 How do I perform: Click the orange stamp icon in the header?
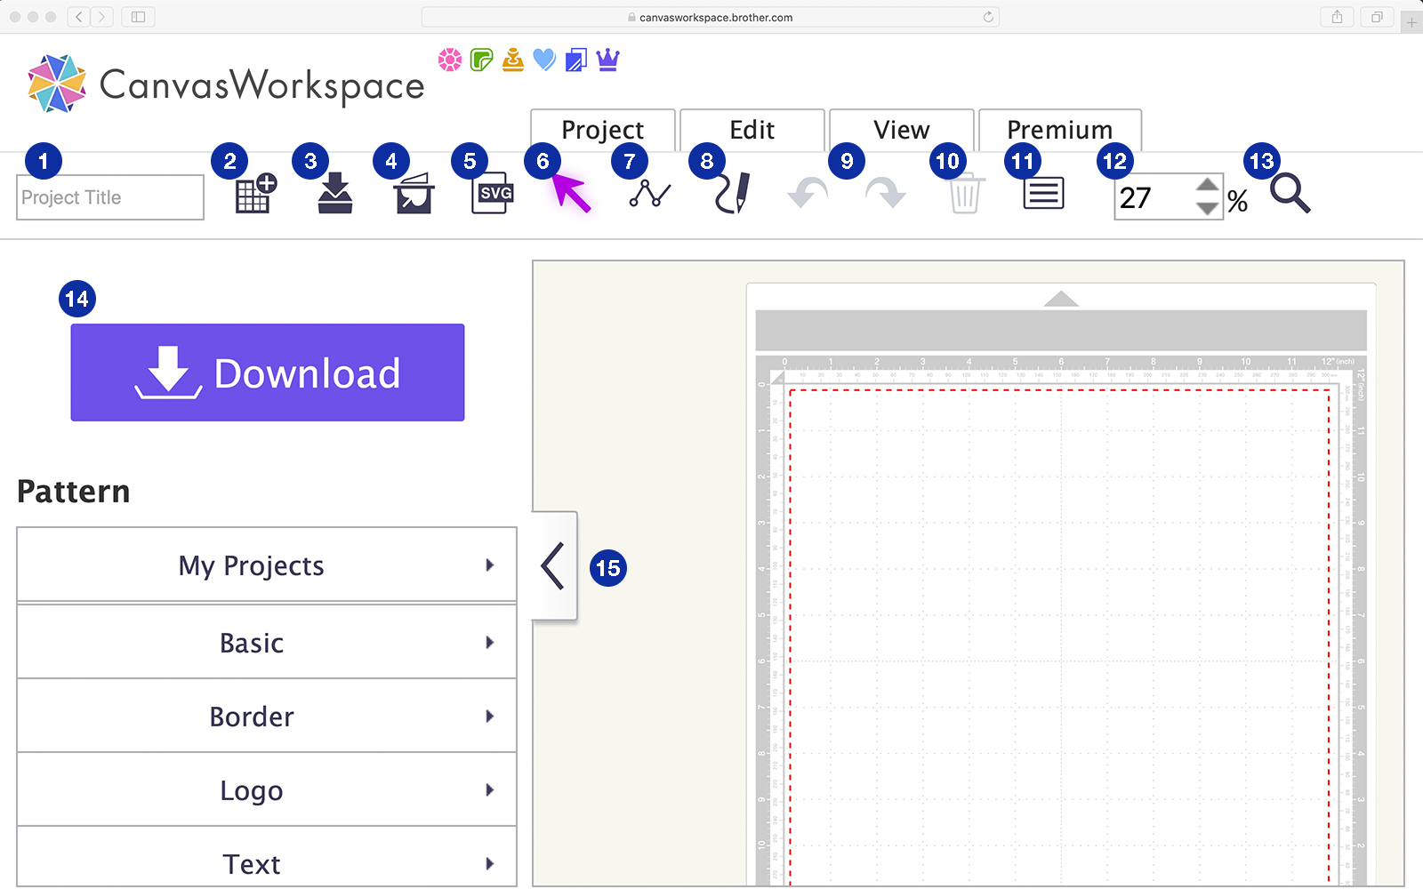click(512, 60)
